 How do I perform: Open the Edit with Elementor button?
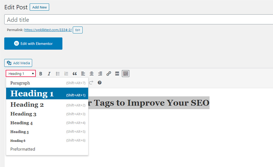click(33, 43)
